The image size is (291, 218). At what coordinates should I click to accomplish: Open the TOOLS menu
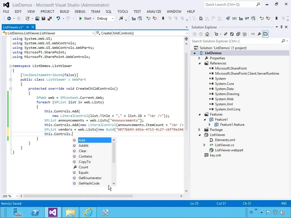(x=123, y=11)
